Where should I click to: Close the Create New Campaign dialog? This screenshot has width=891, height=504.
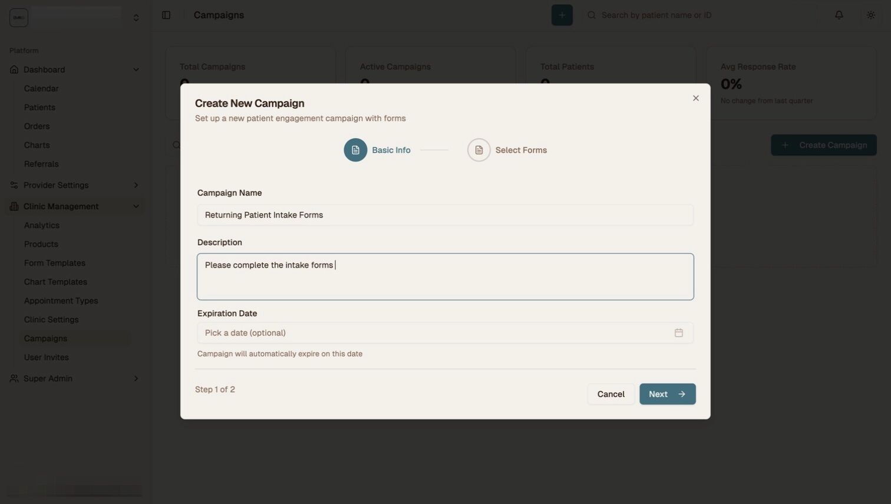[696, 98]
